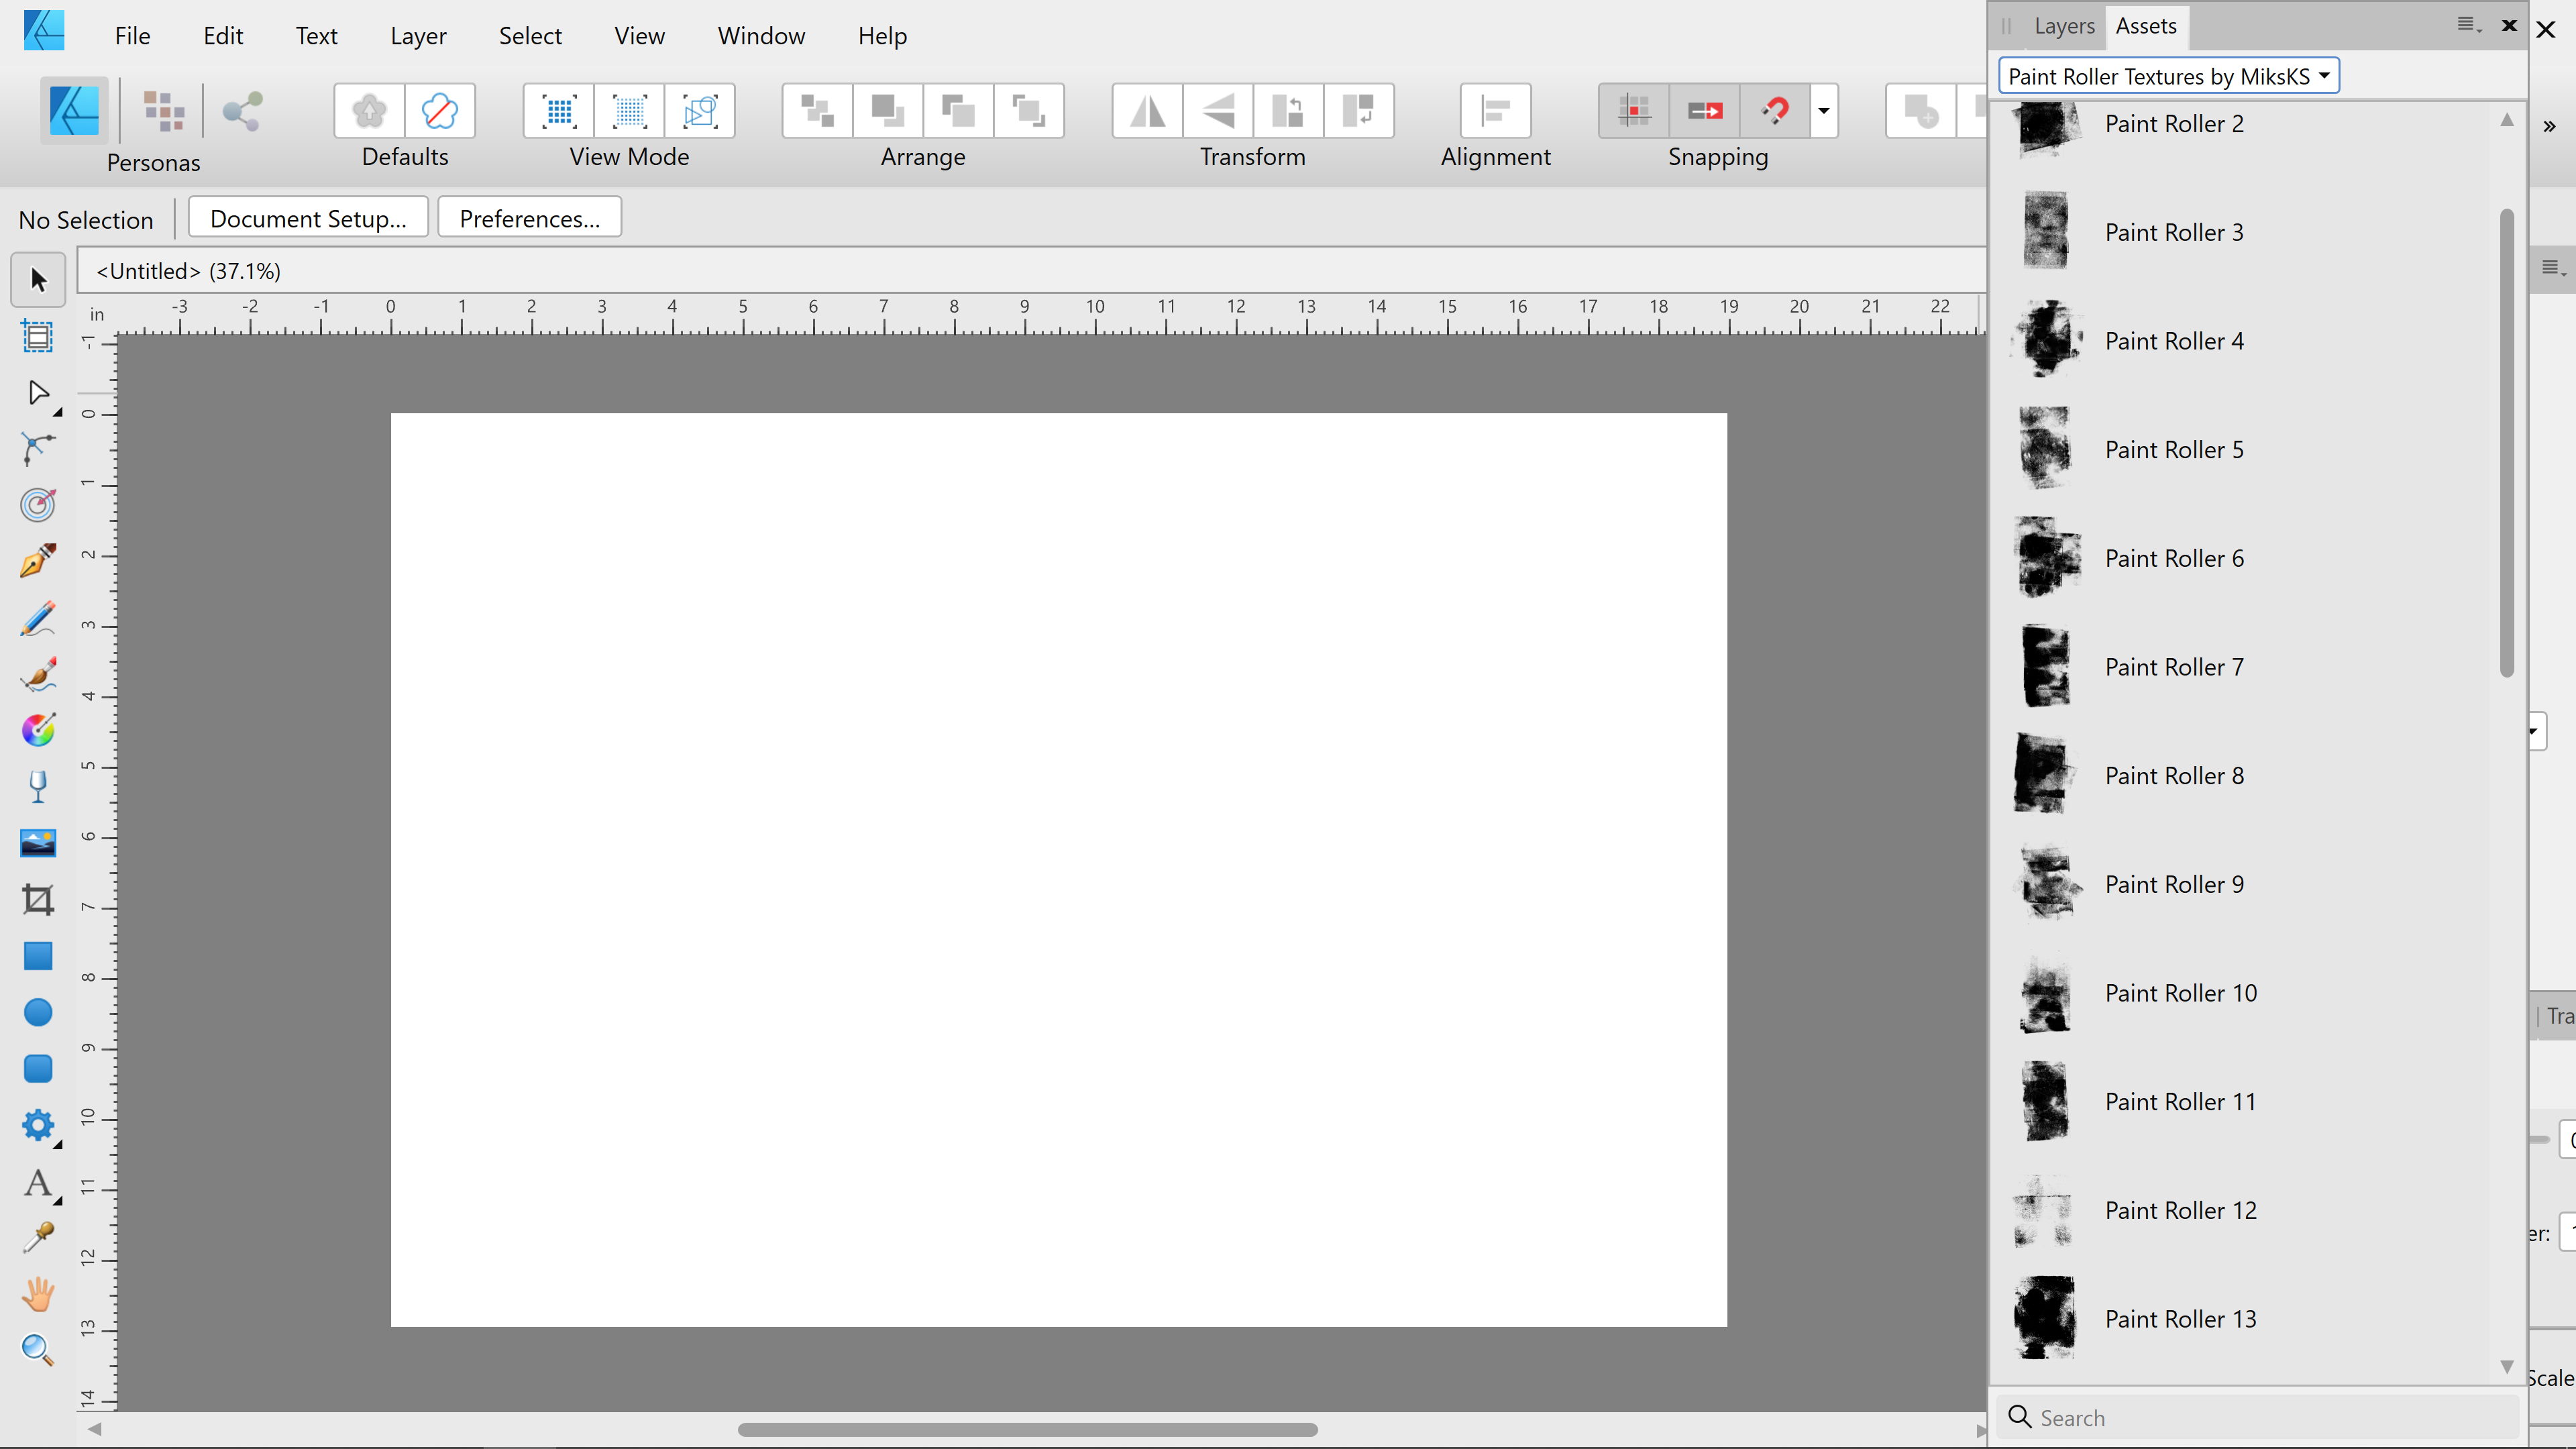Image resolution: width=2576 pixels, height=1449 pixels.
Task: Expand hidden toolbar items chevron
Action: click(x=2549, y=126)
